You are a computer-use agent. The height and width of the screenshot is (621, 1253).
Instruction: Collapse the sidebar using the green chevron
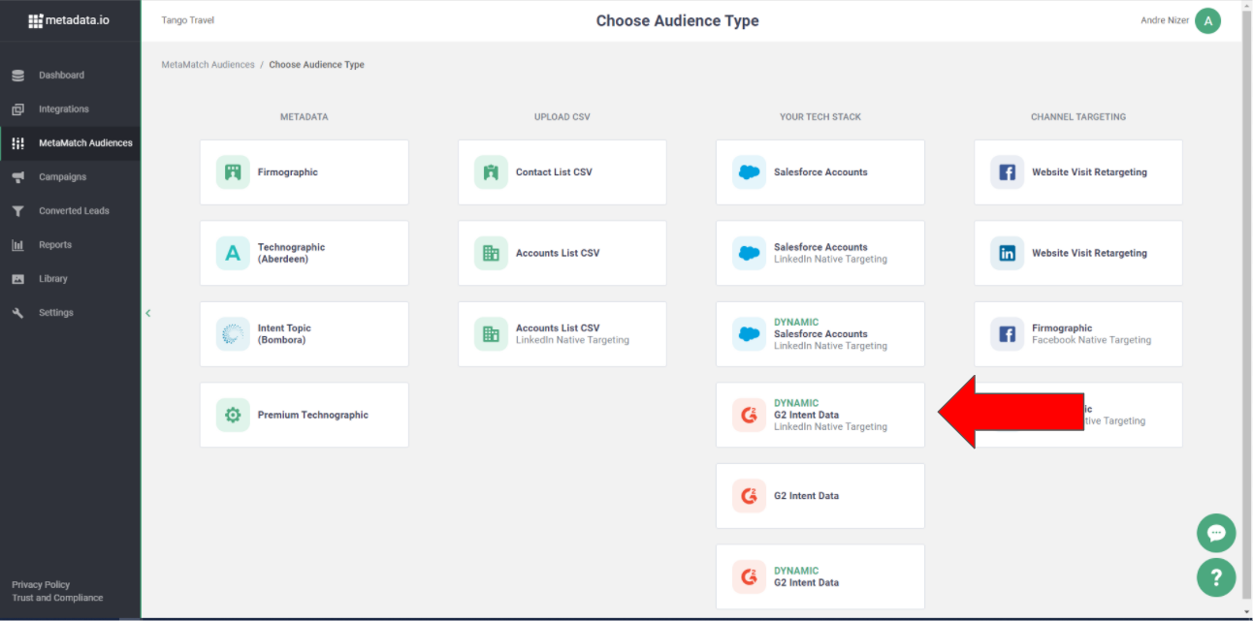(x=147, y=313)
